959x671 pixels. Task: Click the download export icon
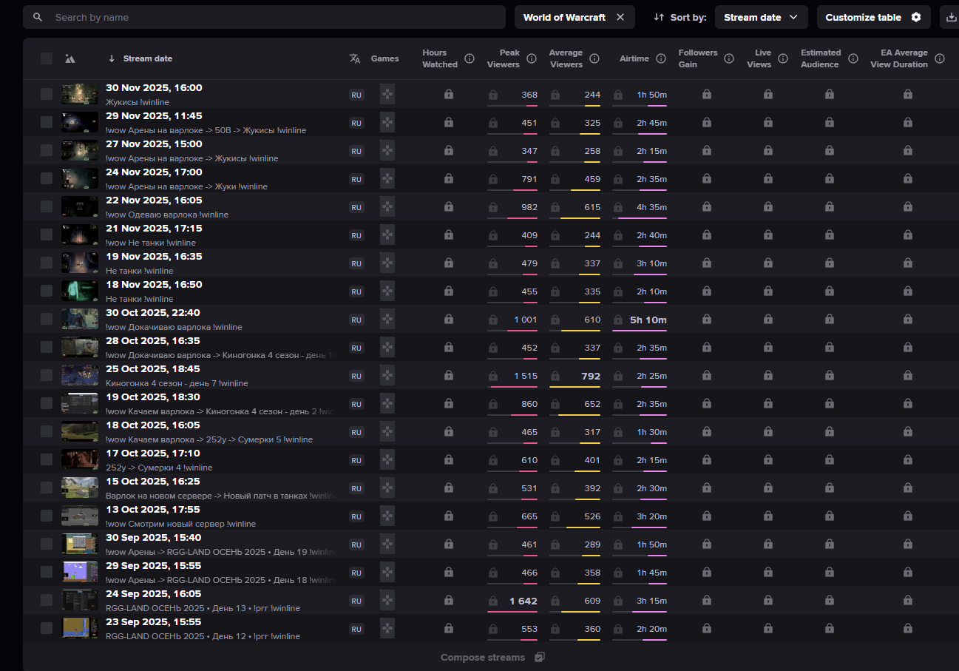[x=951, y=17]
